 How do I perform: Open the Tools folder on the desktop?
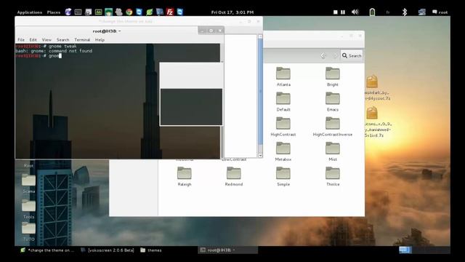pyautogui.click(x=28, y=209)
